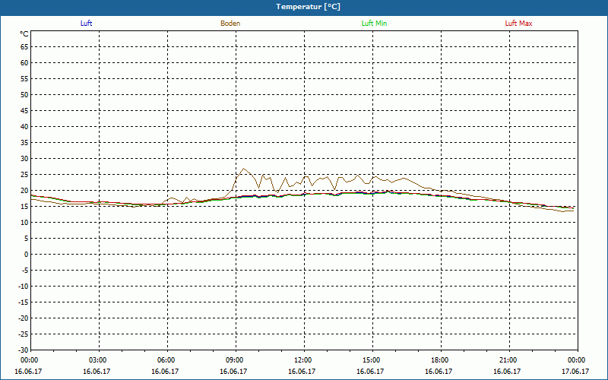Click the -25 y-axis label
The height and width of the screenshot is (380, 608).
[x=23, y=334]
